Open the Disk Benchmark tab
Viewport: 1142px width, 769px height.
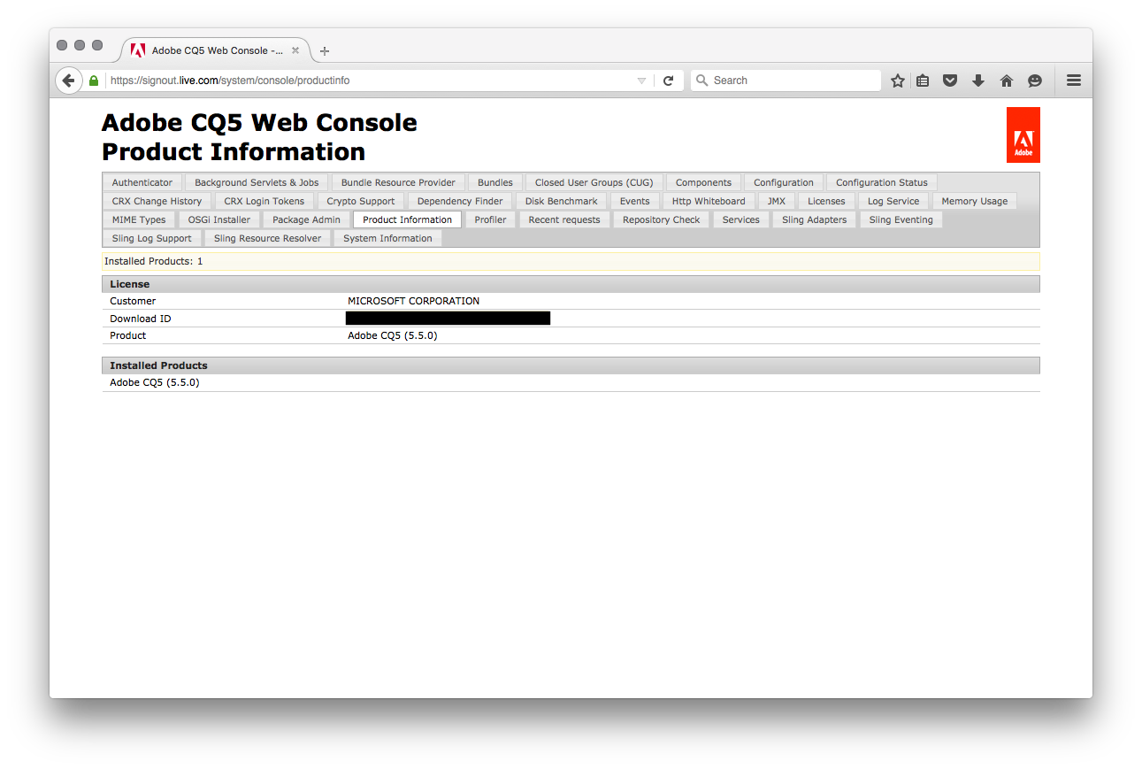tap(562, 201)
